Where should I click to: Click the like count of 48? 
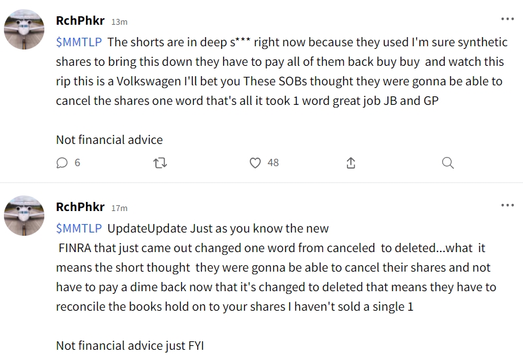(x=273, y=163)
